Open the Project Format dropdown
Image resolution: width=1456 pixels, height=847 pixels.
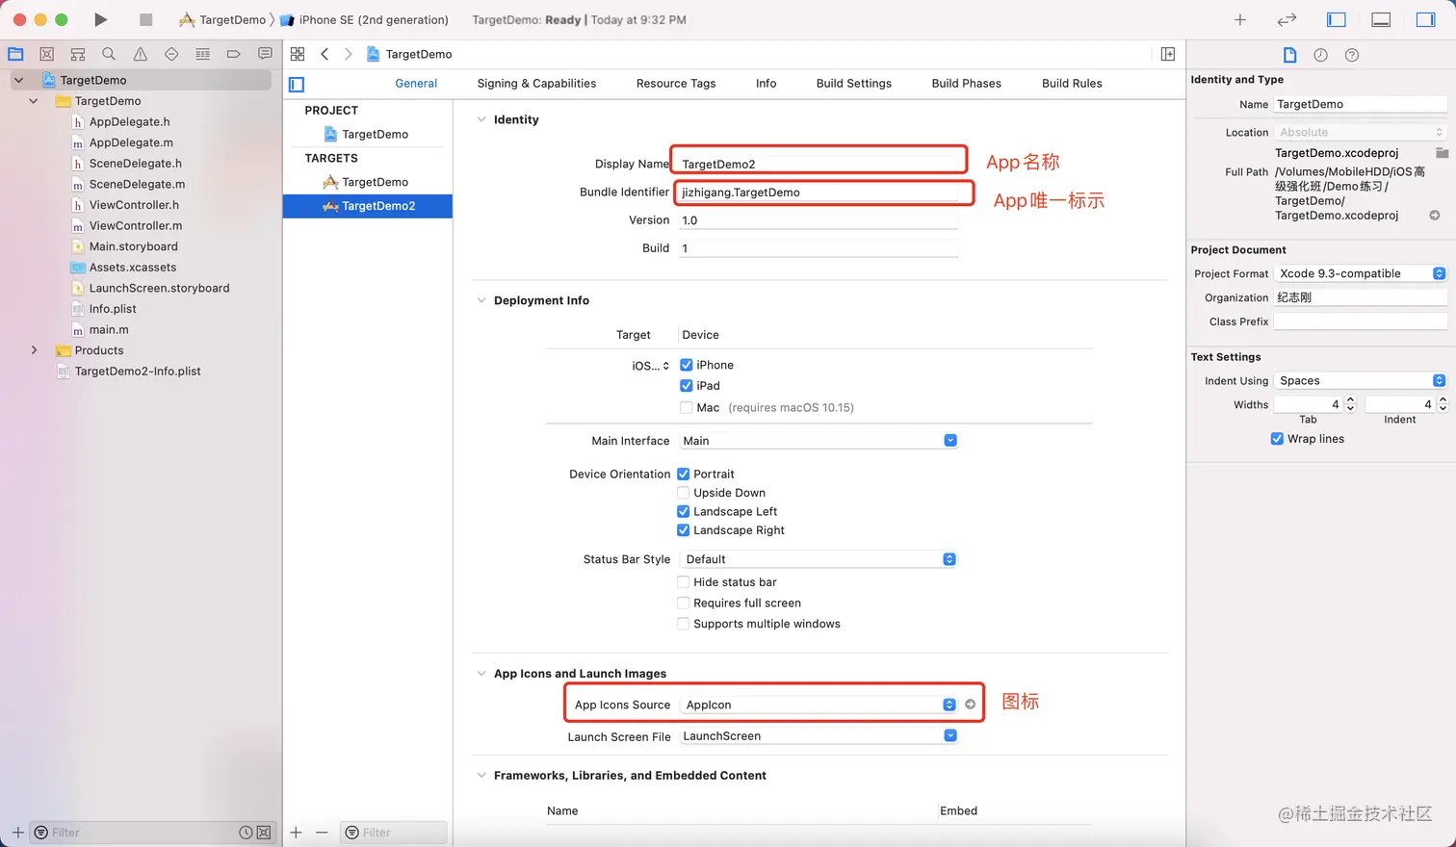click(1360, 273)
